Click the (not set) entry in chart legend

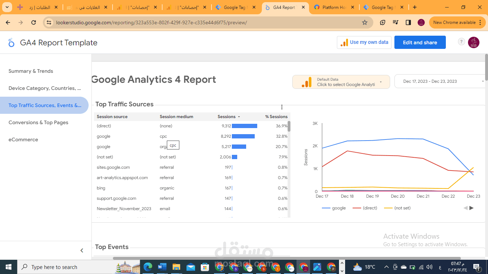point(397,208)
